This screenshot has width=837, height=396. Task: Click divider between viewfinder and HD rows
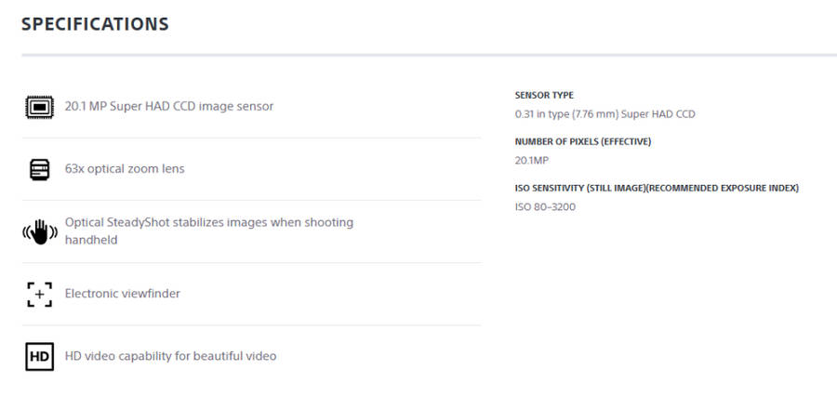[251, 325]
